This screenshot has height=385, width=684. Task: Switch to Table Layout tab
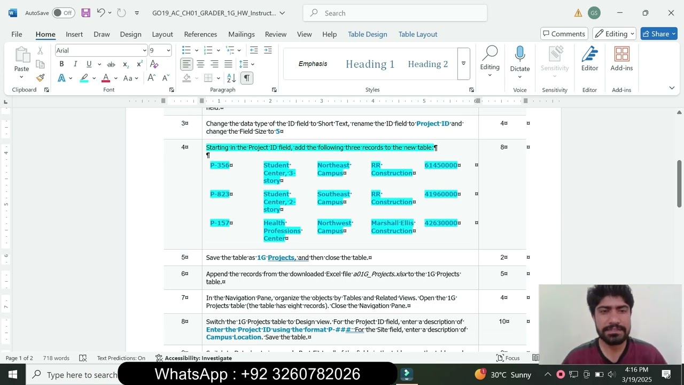click(418, 34)
